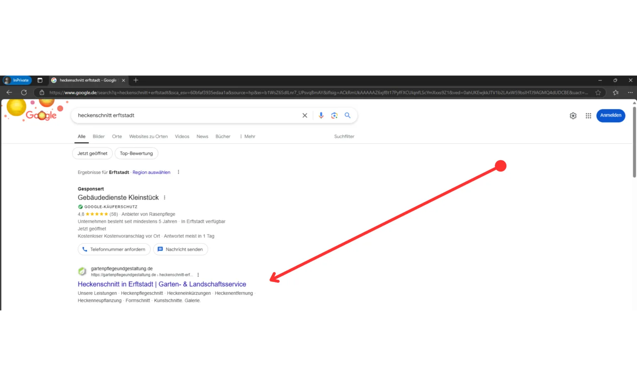The width and height of the screenshot is (637, 386).
Task: Switch to the Bücher tab
Action: (223, 136)
